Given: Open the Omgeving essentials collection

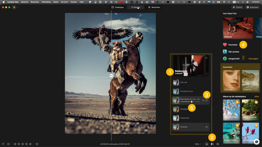Looking at the screenshot, I should pos(250,81).
